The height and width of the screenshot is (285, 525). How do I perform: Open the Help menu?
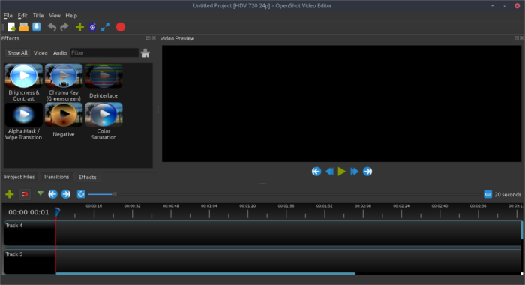(71, 16)
